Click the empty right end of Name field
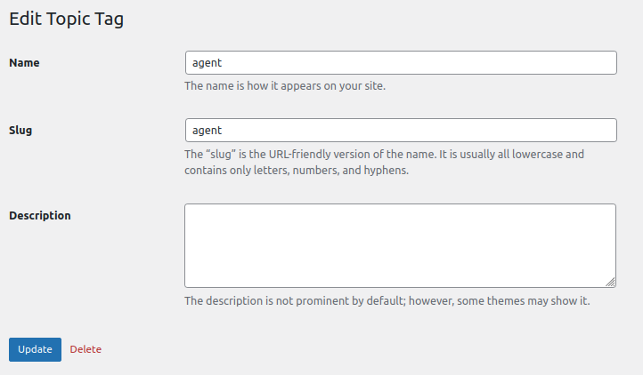The height and width of the screenshot is (375, 643). [x=570, y=62]
